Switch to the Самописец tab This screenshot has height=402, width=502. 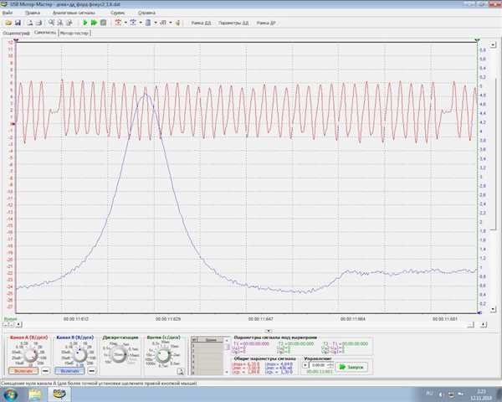click(x=45, y=33)
